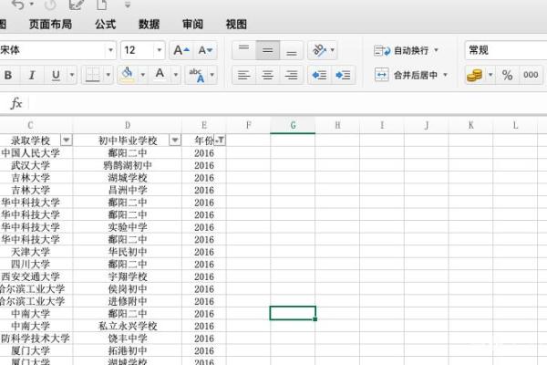547x365 pixels.
Task: Switch to the 数据 tab
Action: click(x=149, y=24)
